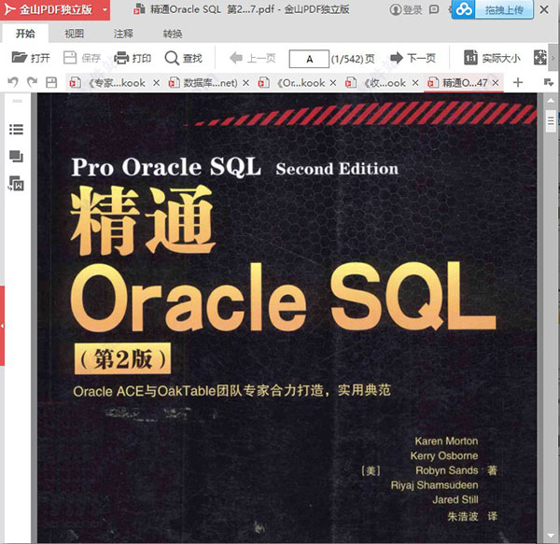The height and width of the screenshot is (544, 560).
Task: Click the bottom sidebar panel icon
Action: (16, 184)
